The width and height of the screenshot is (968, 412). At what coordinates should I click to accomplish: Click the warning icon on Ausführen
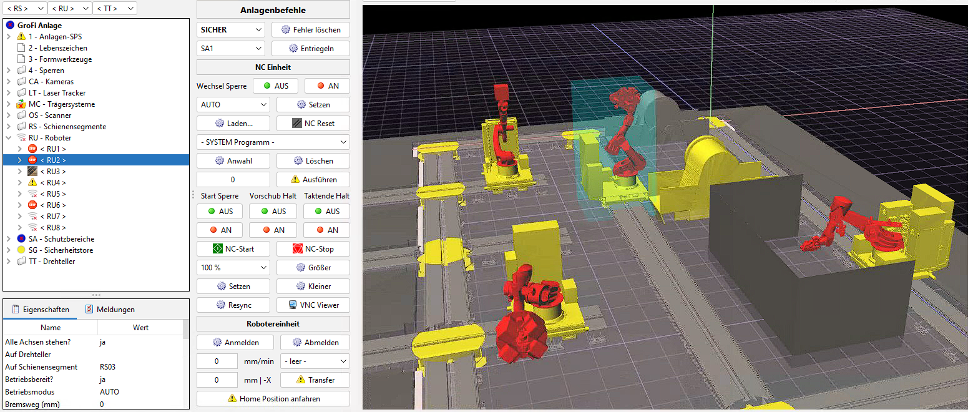295,180
